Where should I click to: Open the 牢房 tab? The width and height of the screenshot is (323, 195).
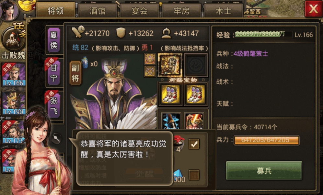point(181,11)
